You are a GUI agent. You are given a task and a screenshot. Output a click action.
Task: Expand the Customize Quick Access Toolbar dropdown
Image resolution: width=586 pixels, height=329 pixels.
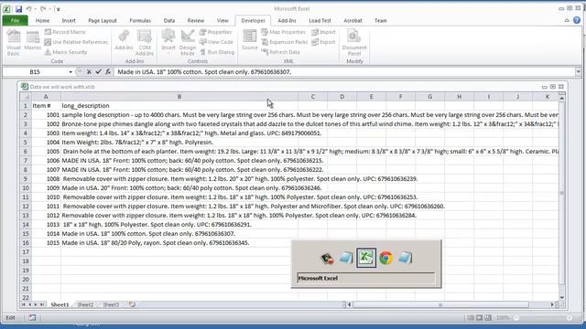coord(59,9)
